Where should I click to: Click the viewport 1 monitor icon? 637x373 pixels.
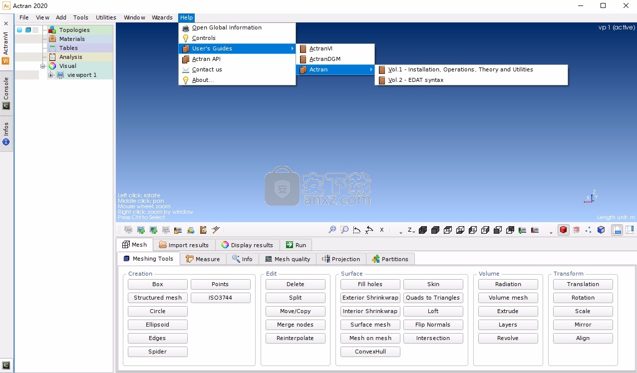[x=61, y=75]
